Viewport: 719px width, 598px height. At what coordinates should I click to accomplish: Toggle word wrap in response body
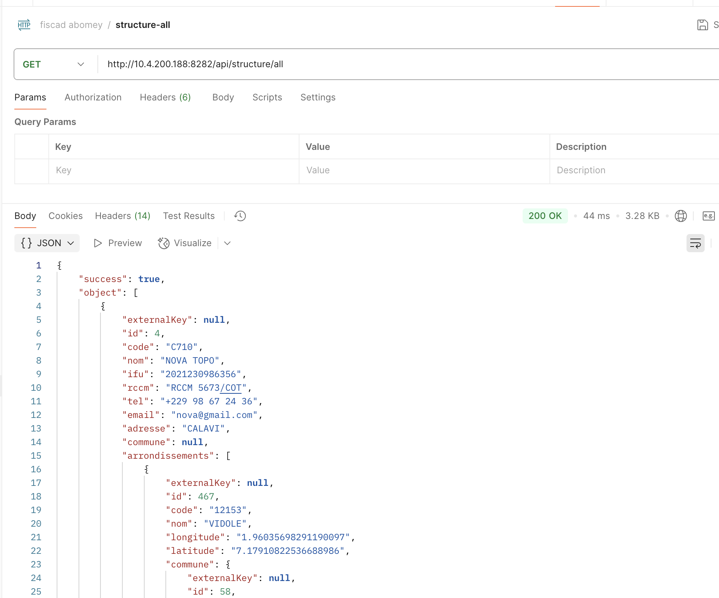point(695,243)
